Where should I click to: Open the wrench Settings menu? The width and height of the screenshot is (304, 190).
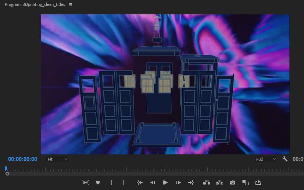click(285, 159)
